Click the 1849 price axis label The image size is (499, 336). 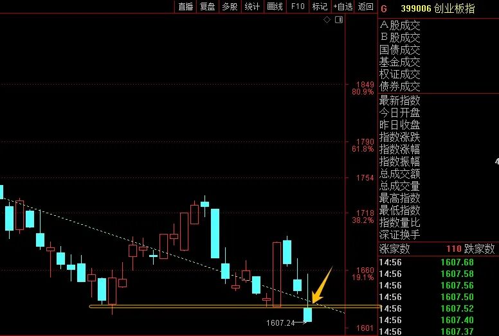pyautogui.click(x=365, y=85)
